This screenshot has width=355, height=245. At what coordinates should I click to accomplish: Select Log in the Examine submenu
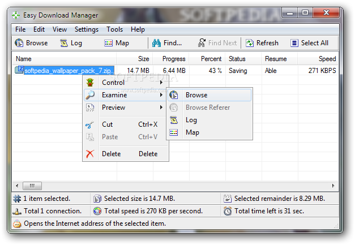(209, 120)
